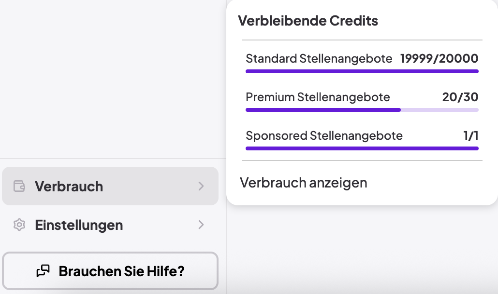This screenshot has width=498, height=294.
Task: Expand the Einstellungen chevron arrow
Action: coord(201,225)
